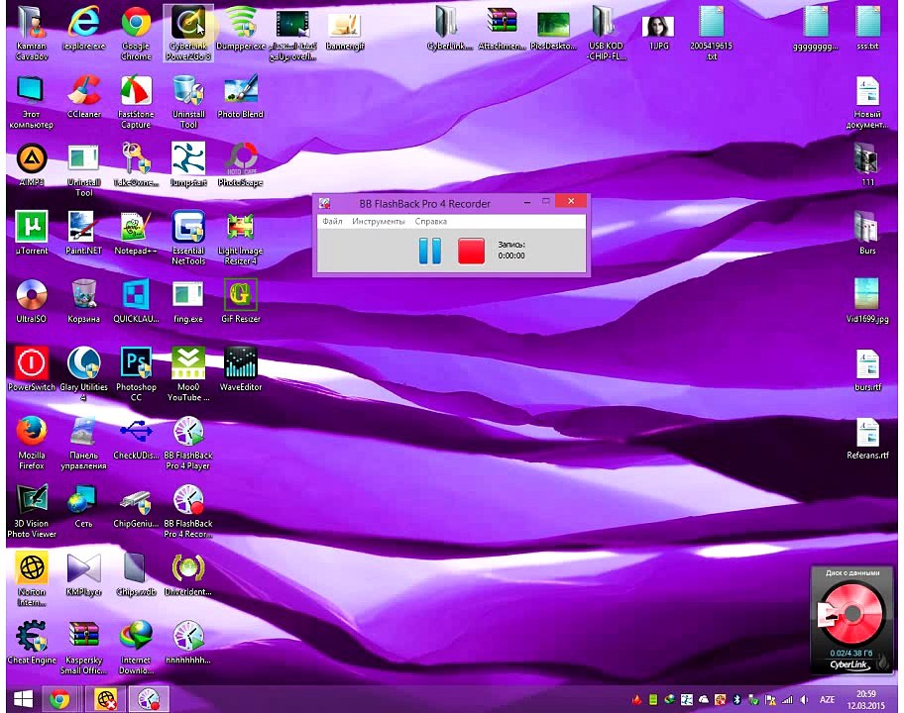Select the CheckUDisk desktop icon
904x713 pixels.
pyautogui.click(x=136, y=438)
